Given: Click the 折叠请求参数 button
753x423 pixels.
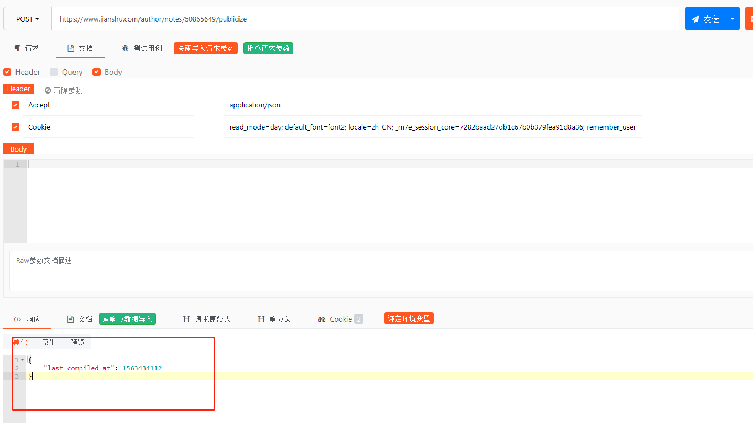Looking at the screenshot, I should pyautogui.click(x=268, y=48).
